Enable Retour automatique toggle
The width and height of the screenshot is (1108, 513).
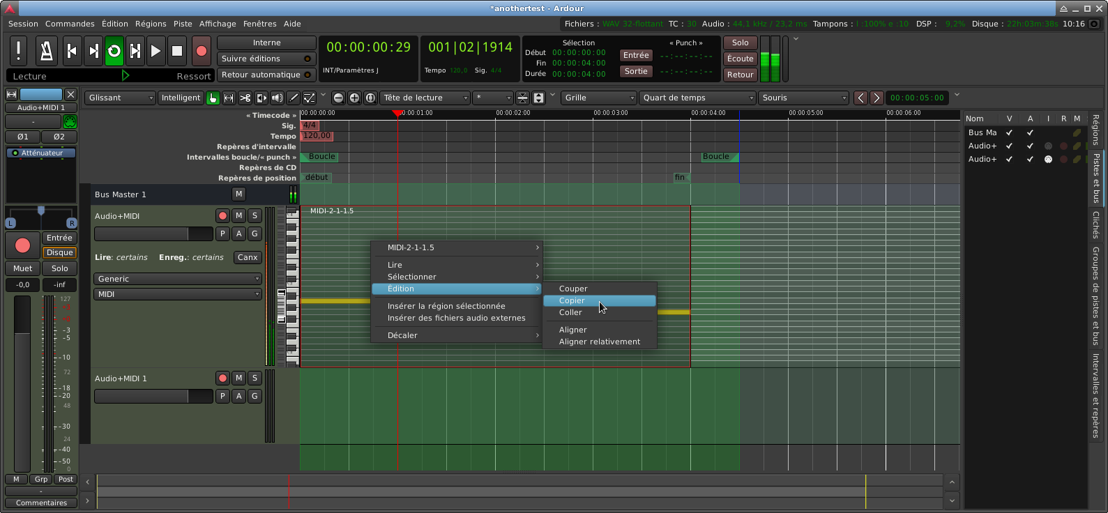click(x=266, y=75)
